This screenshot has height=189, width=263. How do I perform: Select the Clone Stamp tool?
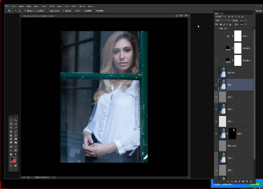11,135
